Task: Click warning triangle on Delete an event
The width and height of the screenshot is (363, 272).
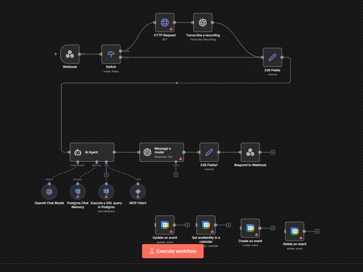Action: coord(301,238)
